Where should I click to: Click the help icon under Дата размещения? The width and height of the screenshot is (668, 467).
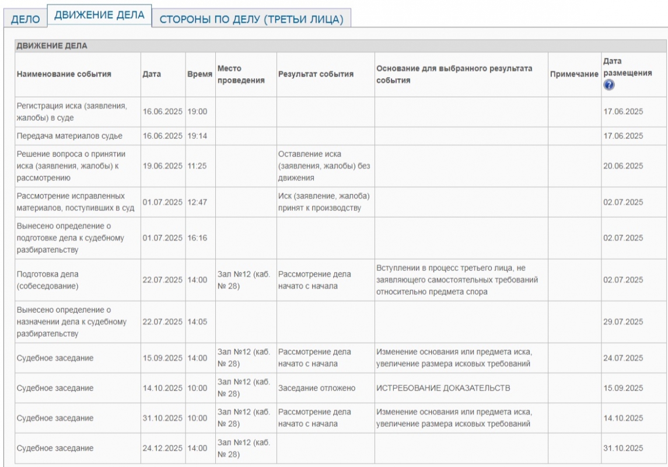coord(609,85)
